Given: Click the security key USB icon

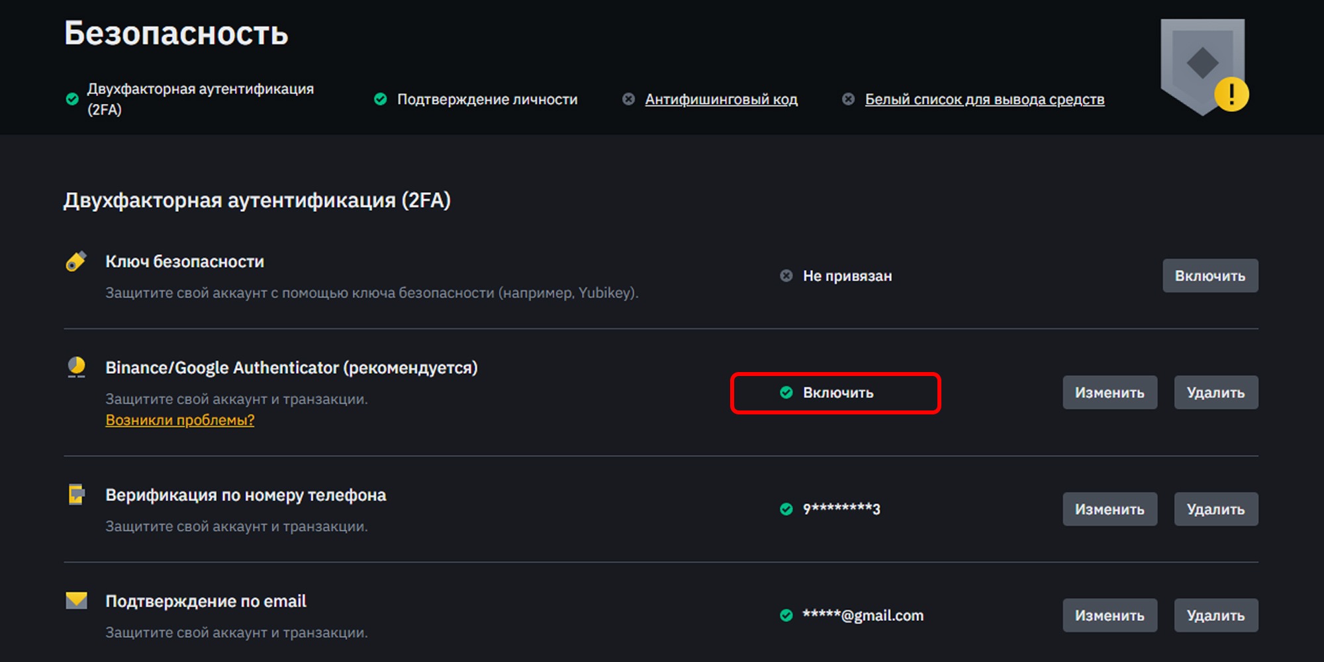Looking at the screenshot, I should tap(76, 261).
